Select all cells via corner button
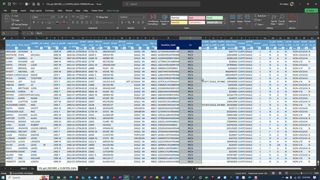The width and height of the screenshot is (320, 180). [x=2, y=38]
